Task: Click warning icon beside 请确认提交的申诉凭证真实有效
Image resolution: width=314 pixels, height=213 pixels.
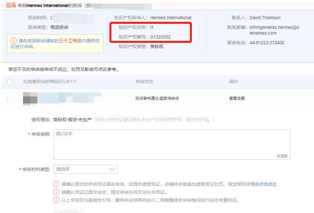Action: [56, 184]
